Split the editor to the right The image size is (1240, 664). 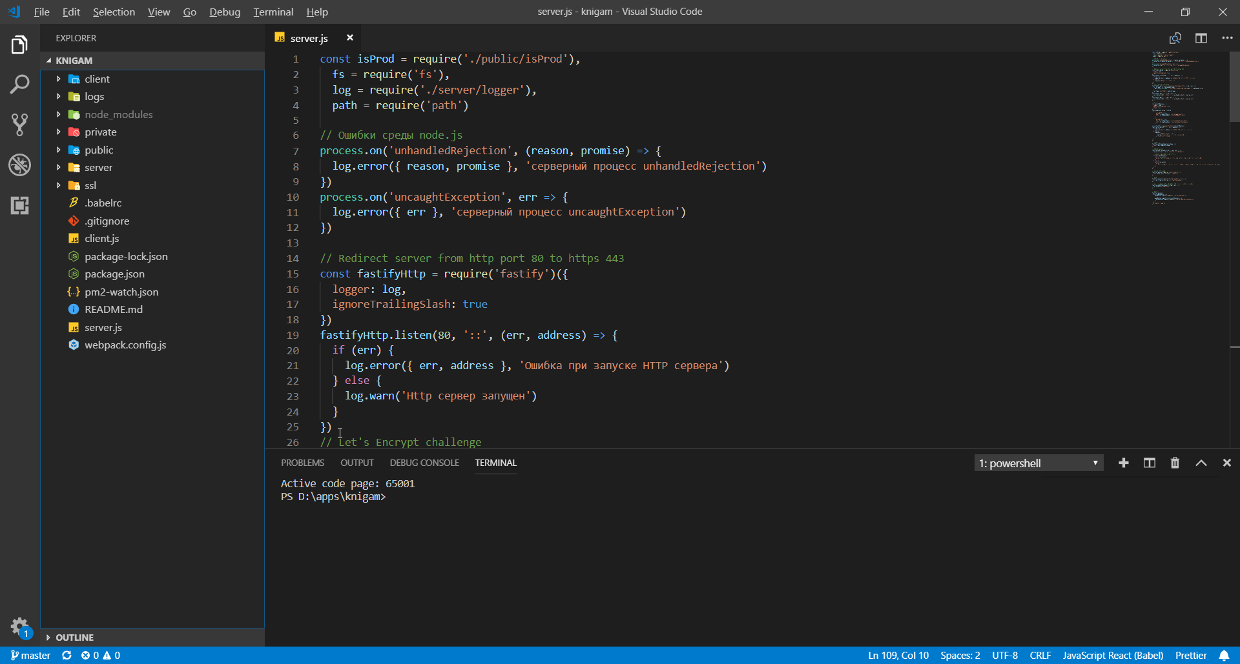coord(1201,38)
